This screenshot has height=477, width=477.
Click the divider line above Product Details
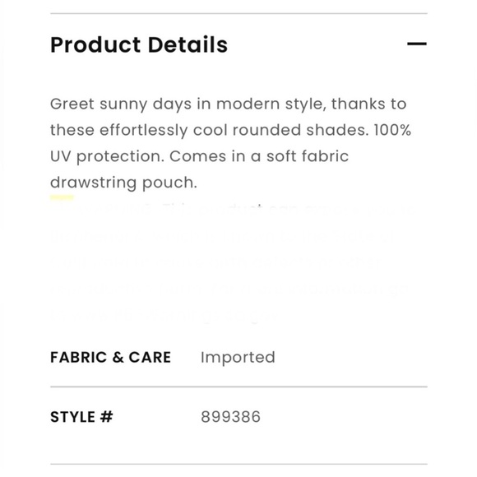(238, 13)
